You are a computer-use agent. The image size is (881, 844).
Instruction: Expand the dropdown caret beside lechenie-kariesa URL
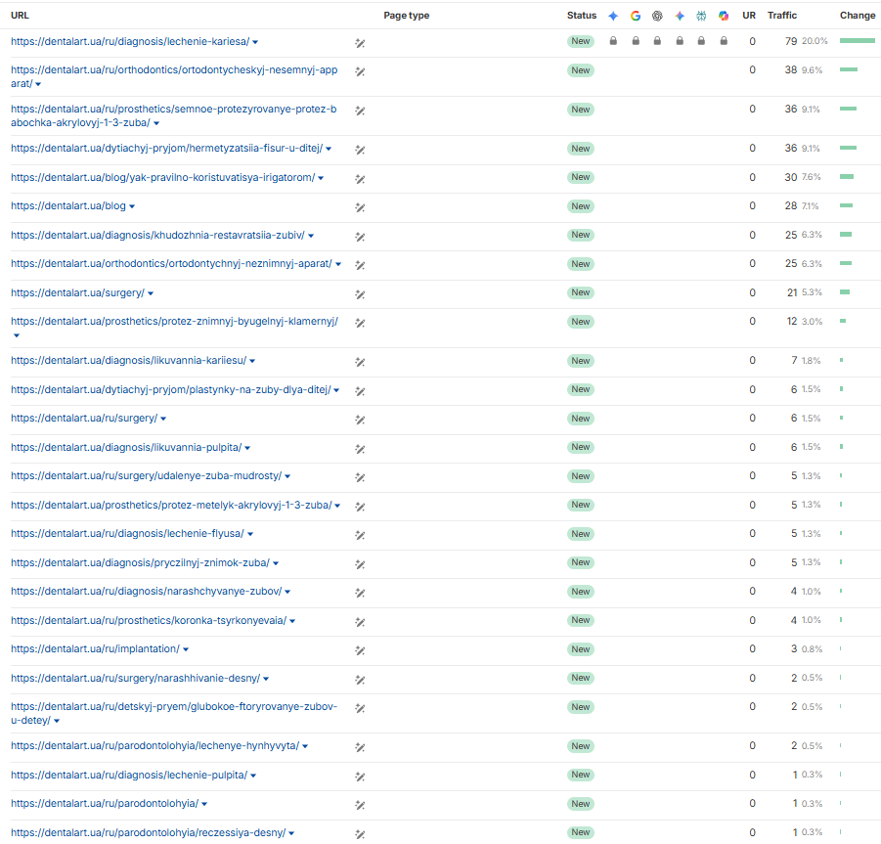click(255, 42)
